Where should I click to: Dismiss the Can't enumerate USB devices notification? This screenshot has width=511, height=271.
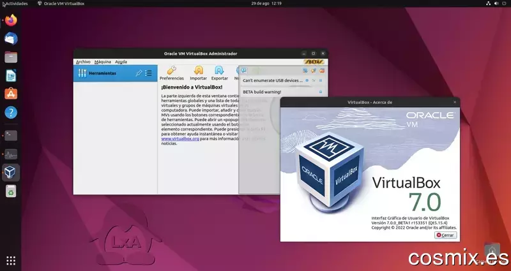point(321,80)
